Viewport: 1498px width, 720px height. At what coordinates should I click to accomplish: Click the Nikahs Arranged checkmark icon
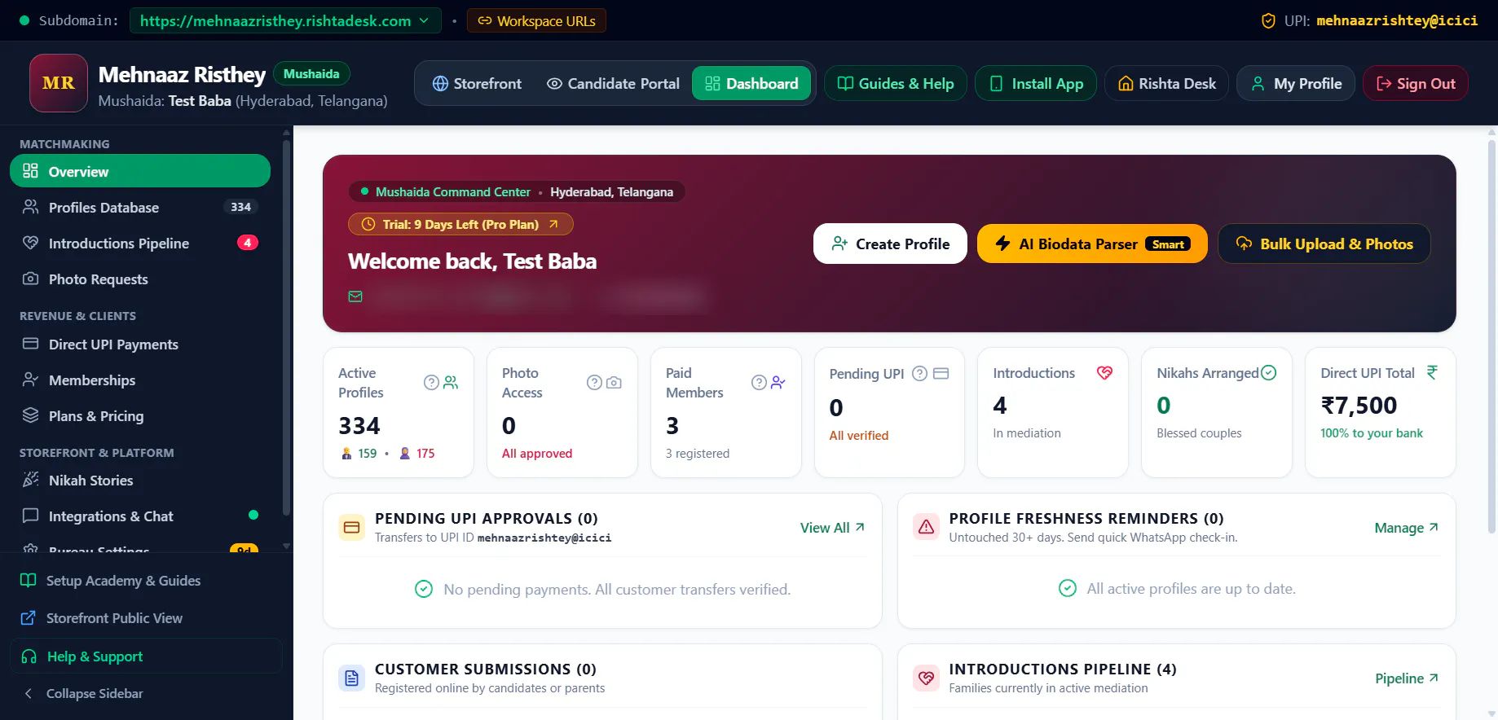click(1269, 372)
